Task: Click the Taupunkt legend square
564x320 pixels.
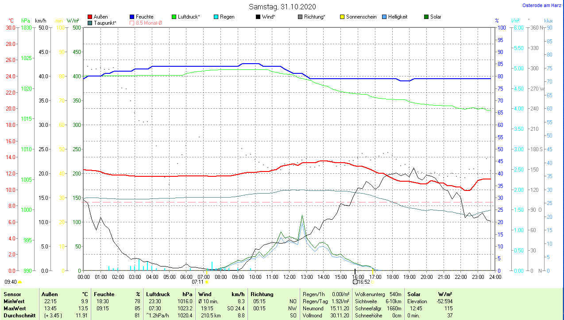Action: (90, 23)
